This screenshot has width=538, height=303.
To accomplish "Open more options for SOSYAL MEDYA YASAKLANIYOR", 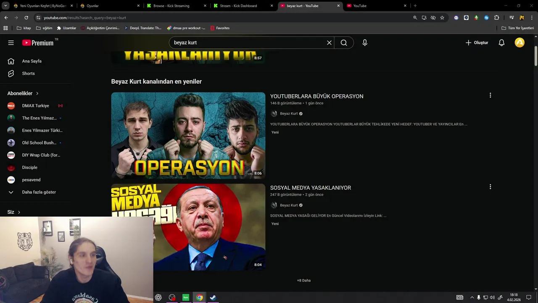I will click(x=490, y=187).
